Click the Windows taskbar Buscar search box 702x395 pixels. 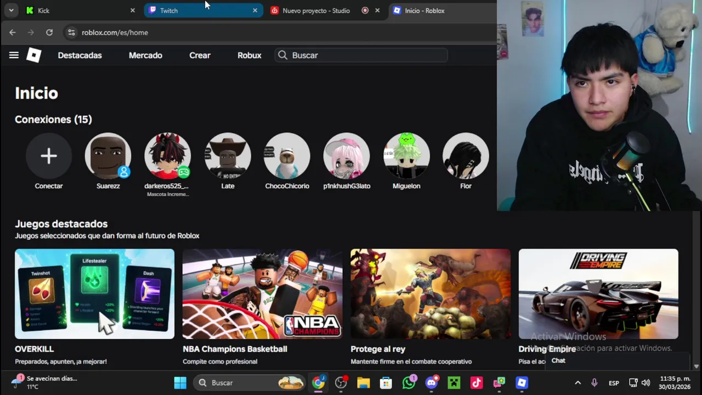point(250,383)
